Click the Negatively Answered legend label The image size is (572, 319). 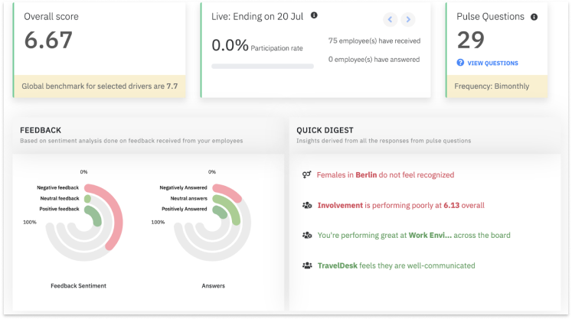[183, 187]
